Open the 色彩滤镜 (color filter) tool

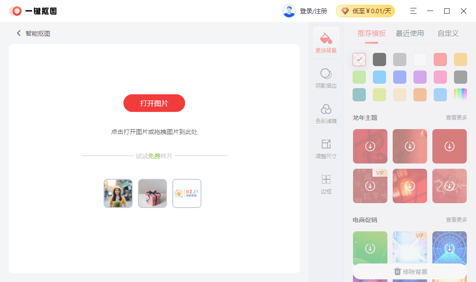point(326,113)
